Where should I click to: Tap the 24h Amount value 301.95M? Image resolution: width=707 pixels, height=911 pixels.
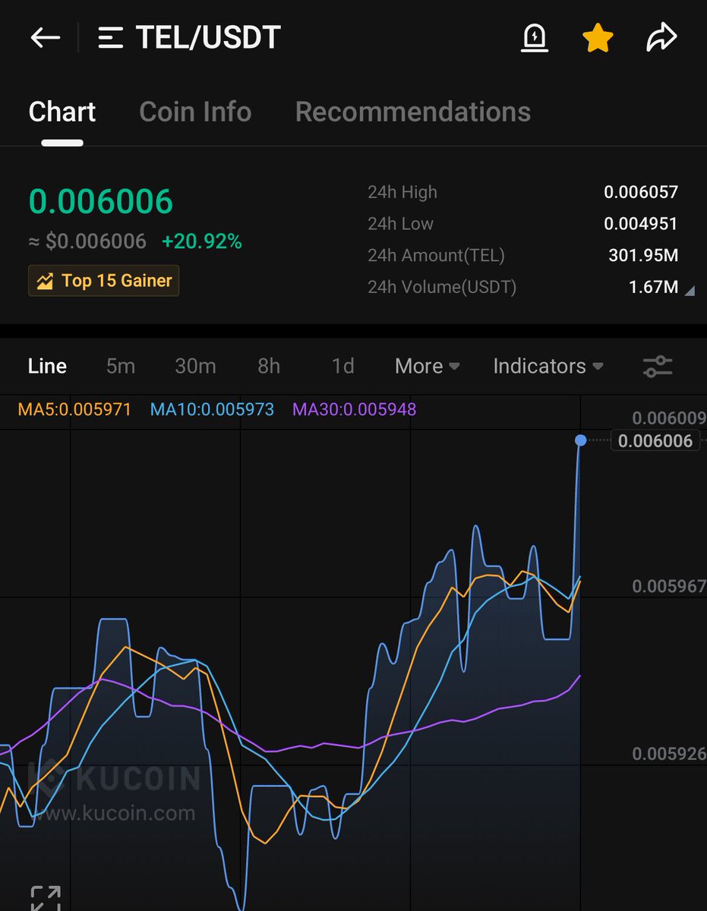click(x=643, y=256)
